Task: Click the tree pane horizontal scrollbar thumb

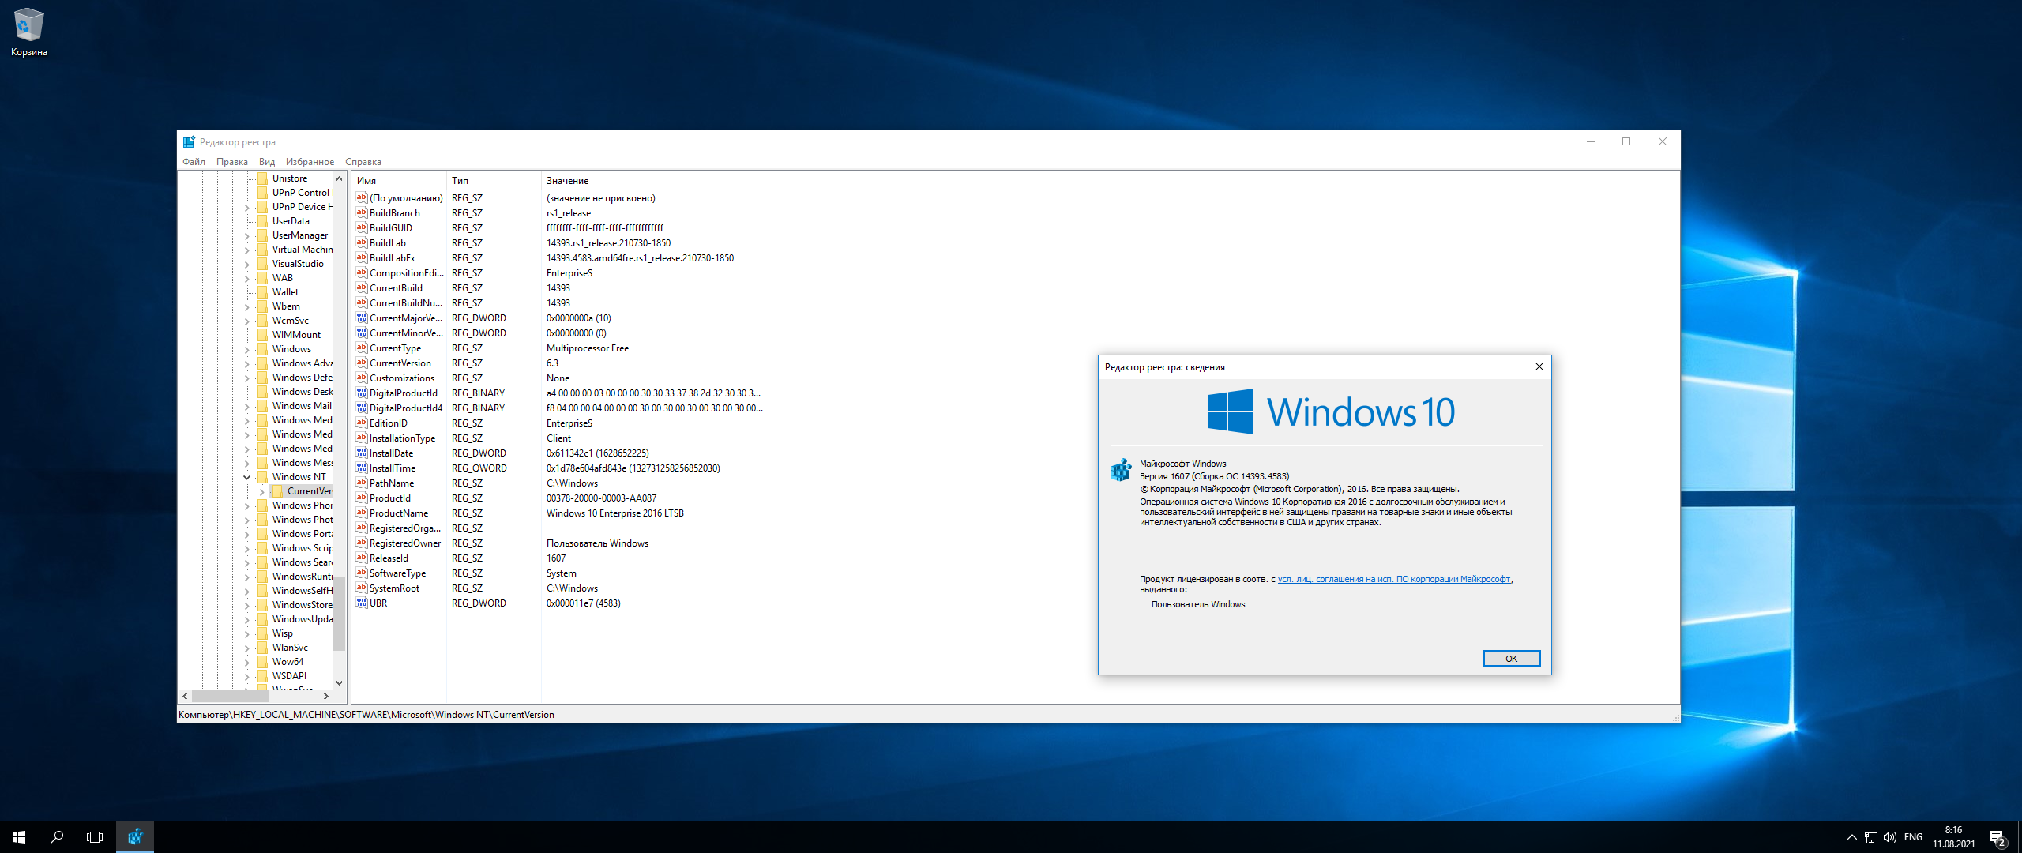Action: tap(230, 696)
